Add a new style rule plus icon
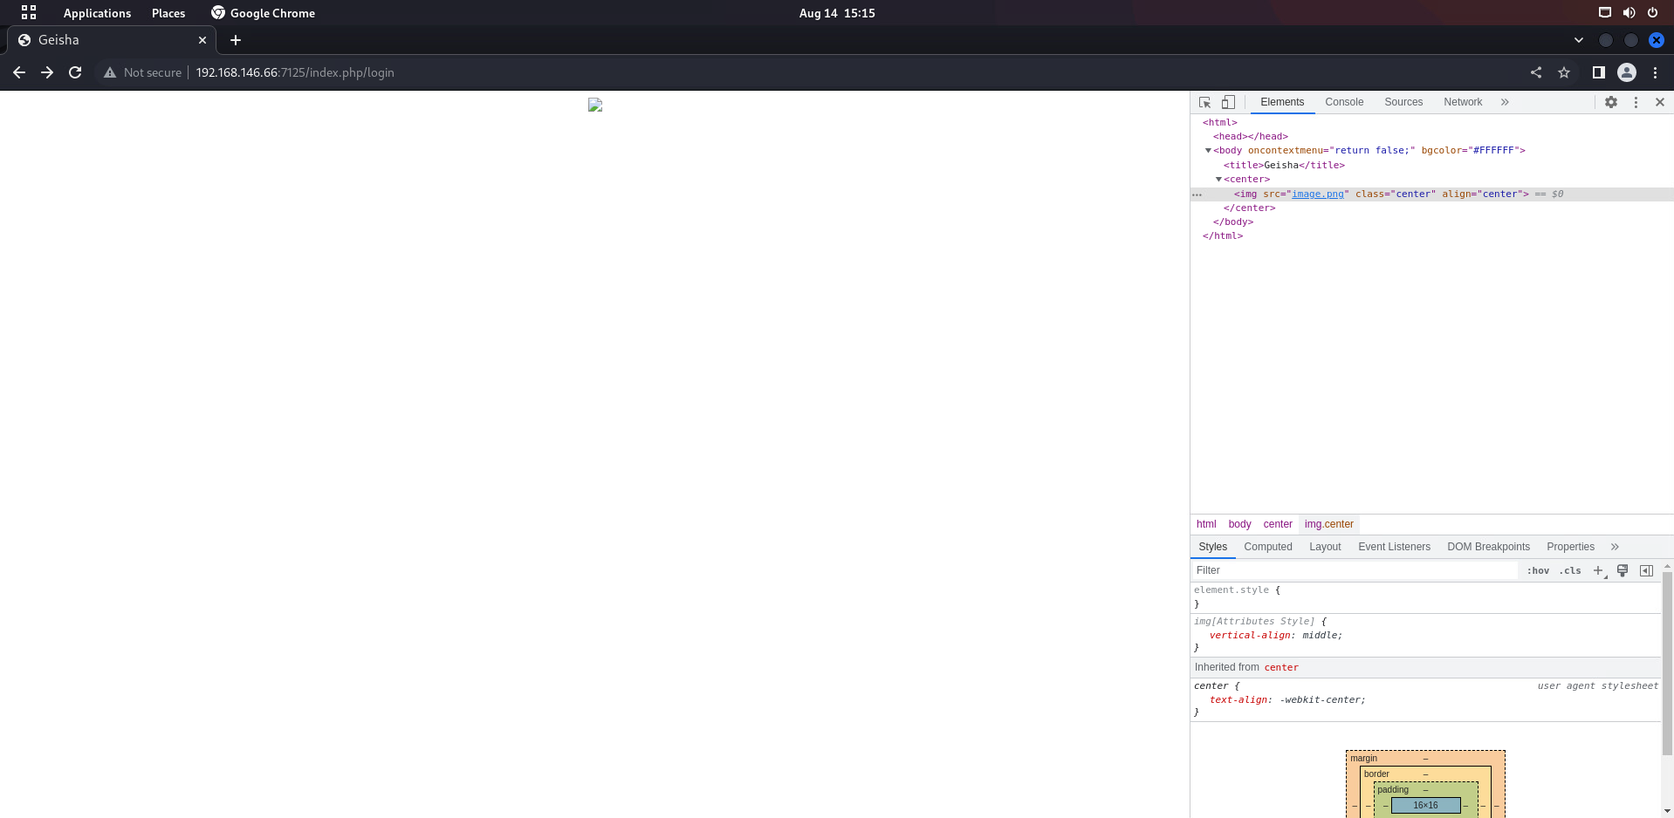The width and height of the screenshot is (1674, 818). tap(1599, 570)
